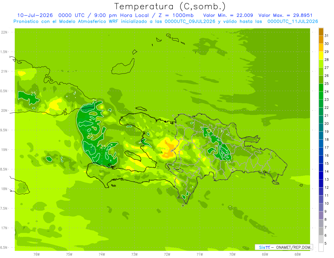Click the SisTT ONAMET/REP.DOM. logo box
Screen dimensions: 334x258
(x=284, y=247)
